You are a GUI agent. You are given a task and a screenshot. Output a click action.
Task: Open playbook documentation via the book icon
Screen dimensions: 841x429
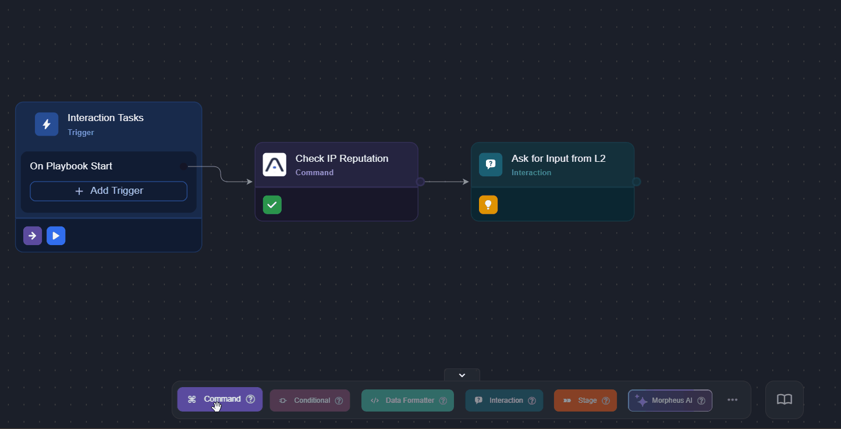(x=784, y=399)
